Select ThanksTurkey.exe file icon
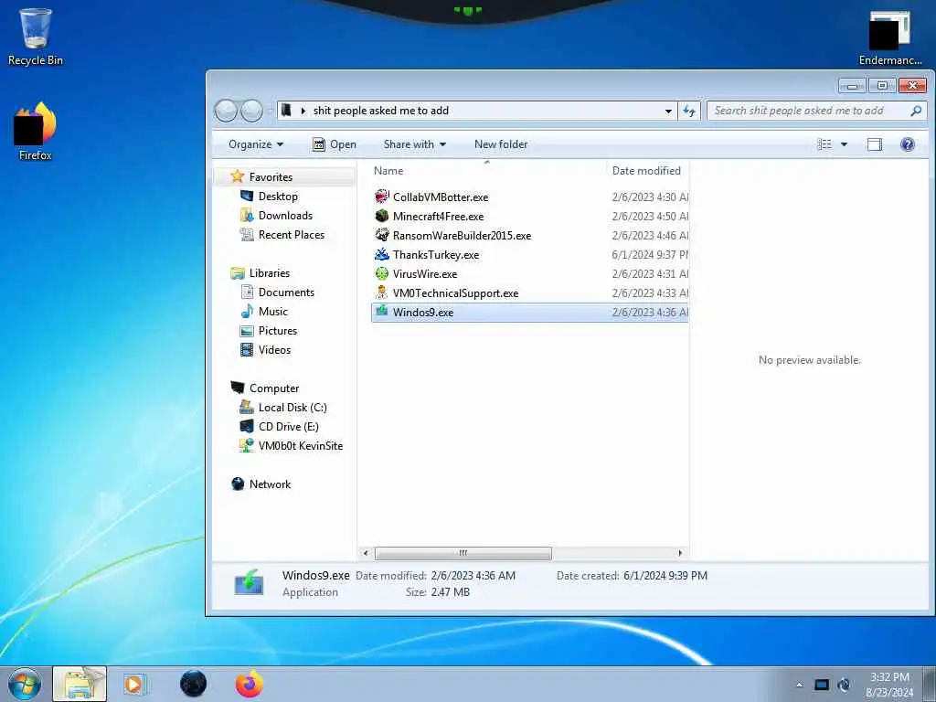This screenshot has width=936, height=702. point(381,254)
